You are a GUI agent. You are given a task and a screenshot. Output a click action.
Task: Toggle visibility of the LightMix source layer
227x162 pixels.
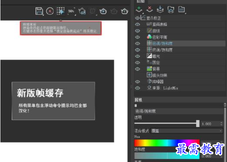click(x=137, y=88)
